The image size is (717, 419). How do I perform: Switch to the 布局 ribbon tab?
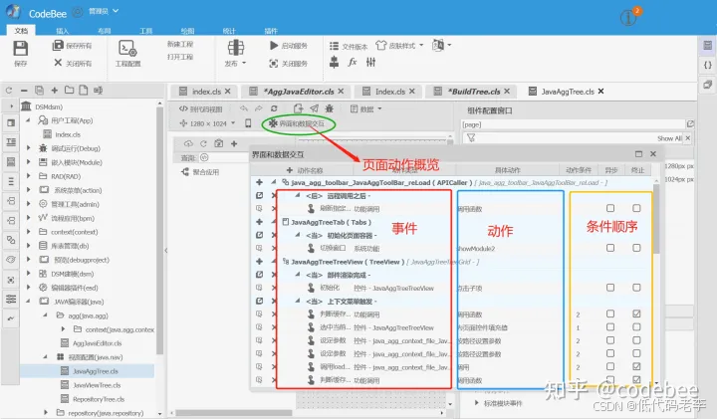(105, 31)
